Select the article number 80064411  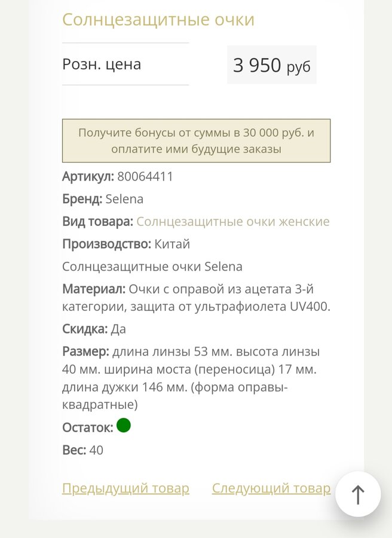pos(145,177)
